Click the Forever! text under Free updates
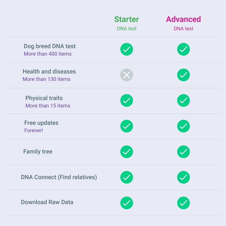The height and width of the screenshot is (226, 226). click(x=34, y=130)
